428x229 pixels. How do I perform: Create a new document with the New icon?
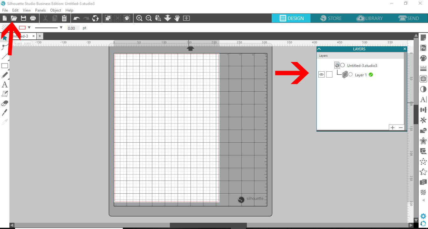point(5,18)
